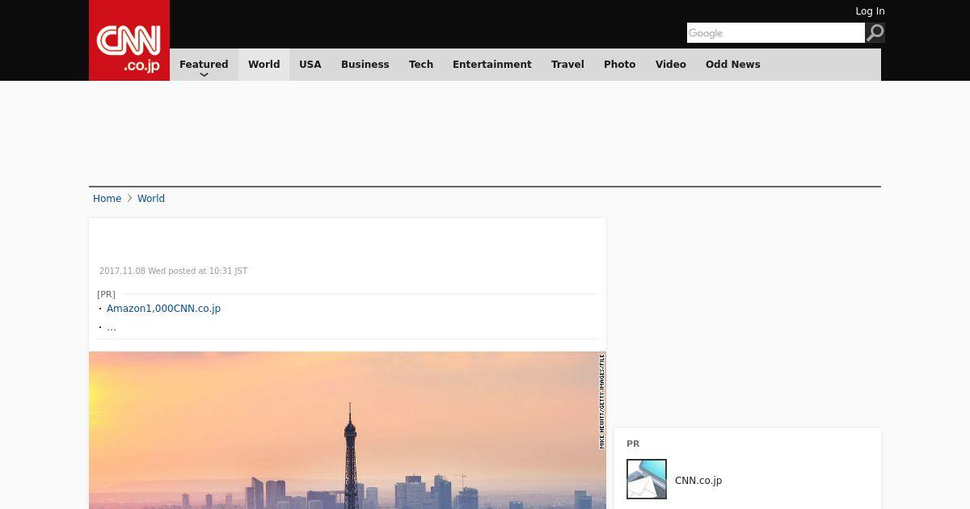Open the Amazon1,000CNN.co.jp PR link
The image size is (970, 509).
click(x=163, y=309)
